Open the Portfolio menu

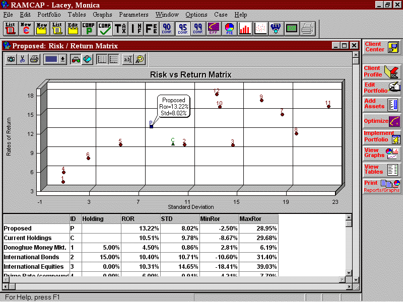tap(49, 15)
